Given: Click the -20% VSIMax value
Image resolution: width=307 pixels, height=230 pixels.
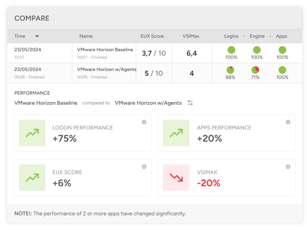Looking at the screenshot, I should point(209,183).
